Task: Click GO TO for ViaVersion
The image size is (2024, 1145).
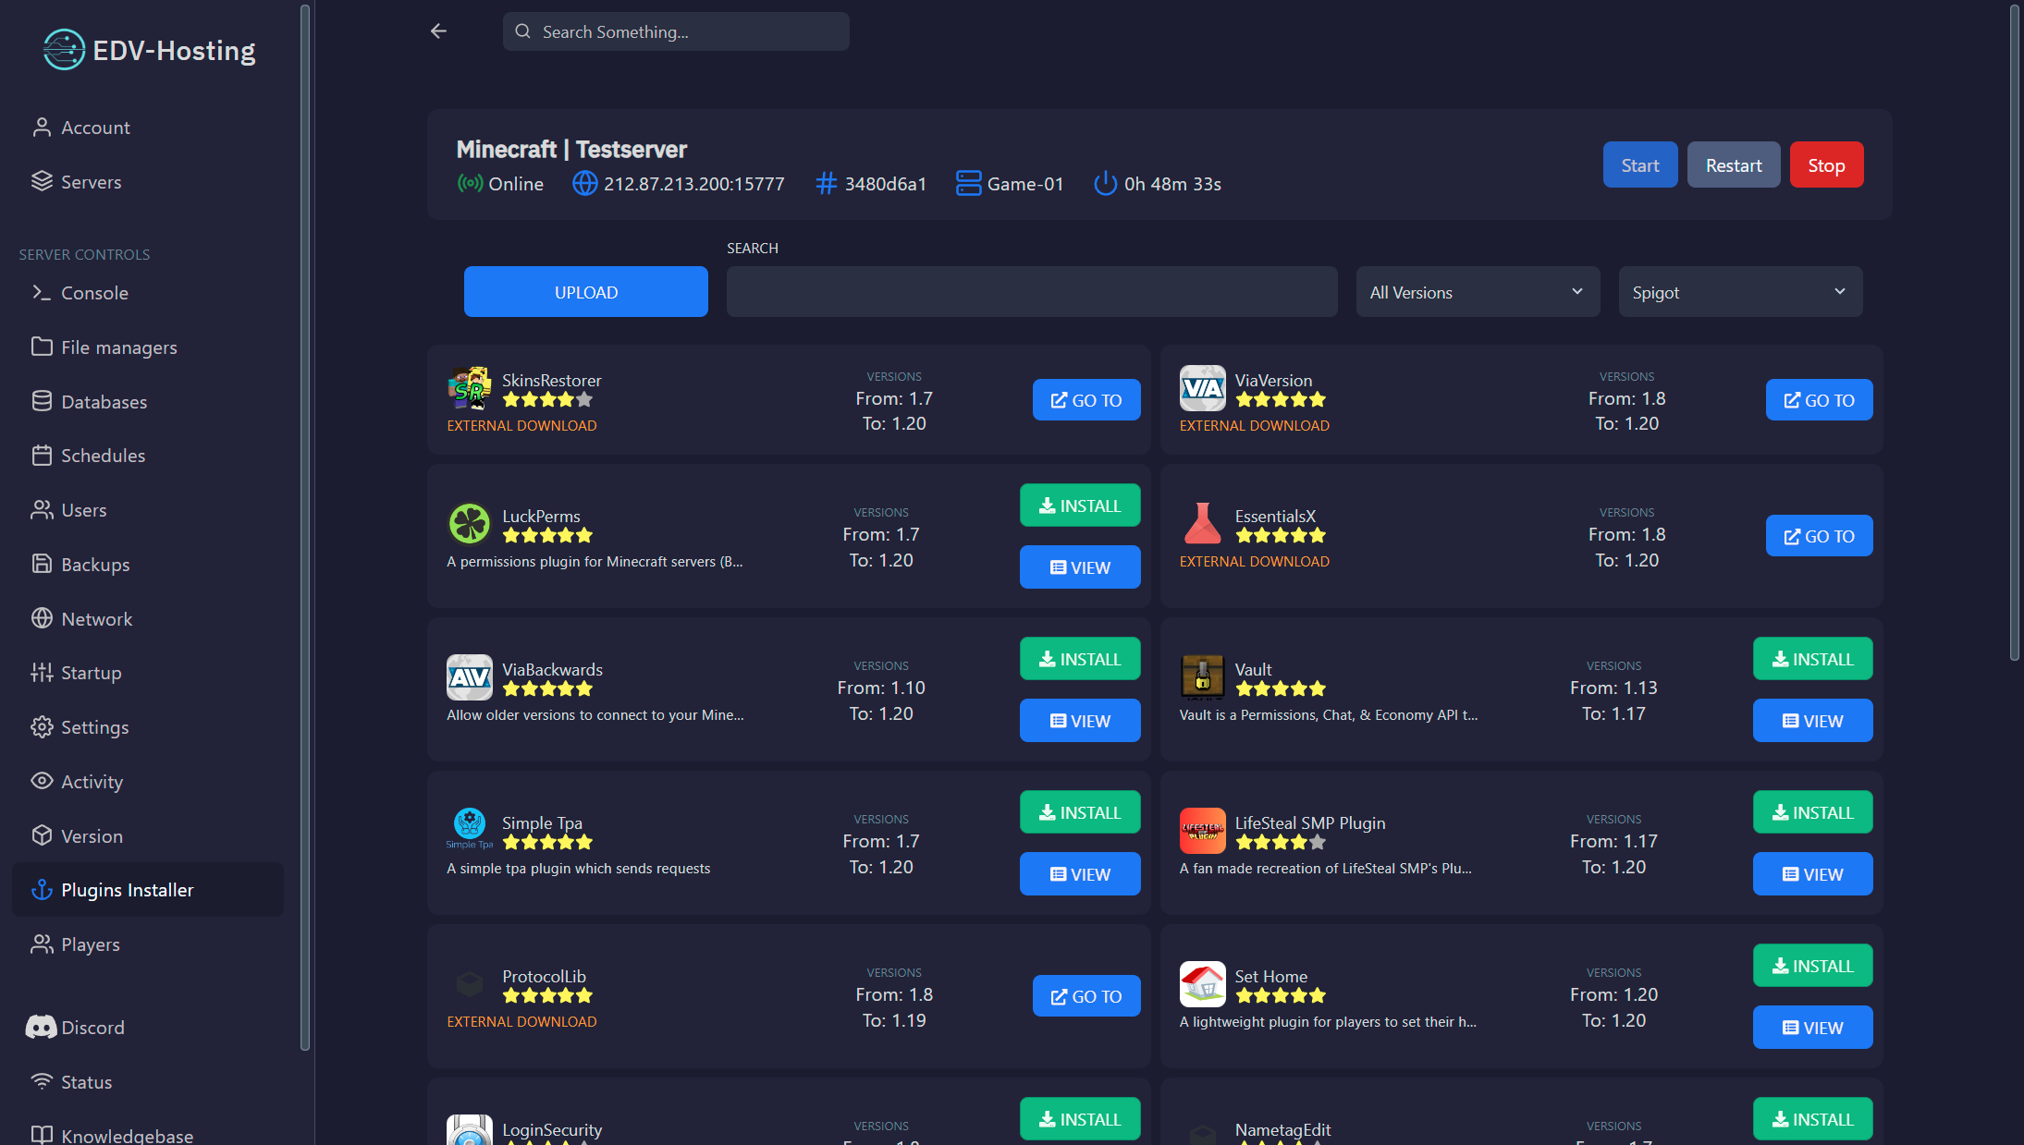Action: click(x=1819, y=400)
